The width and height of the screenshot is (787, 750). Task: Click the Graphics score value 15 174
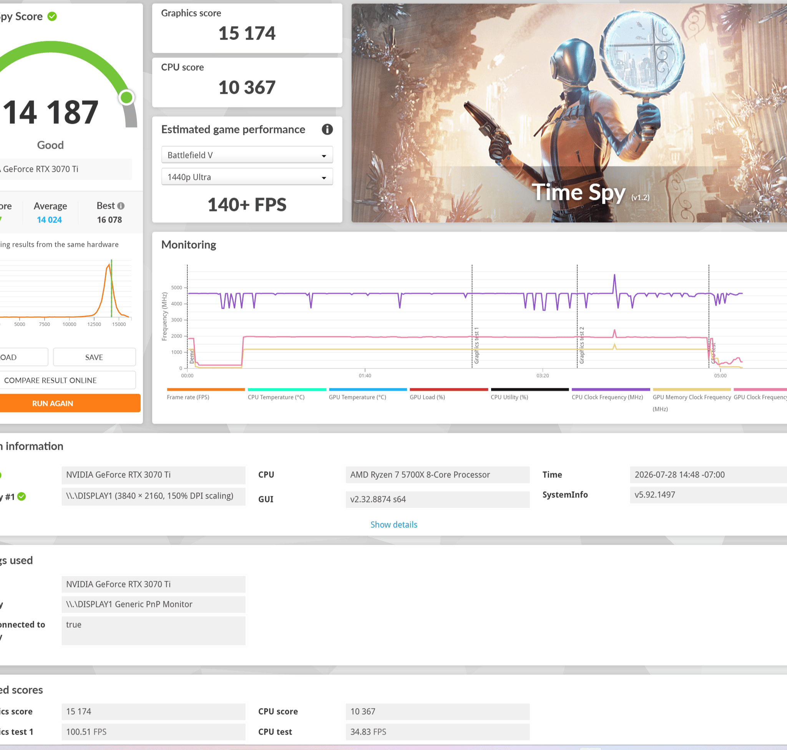(x=247, y=33)
